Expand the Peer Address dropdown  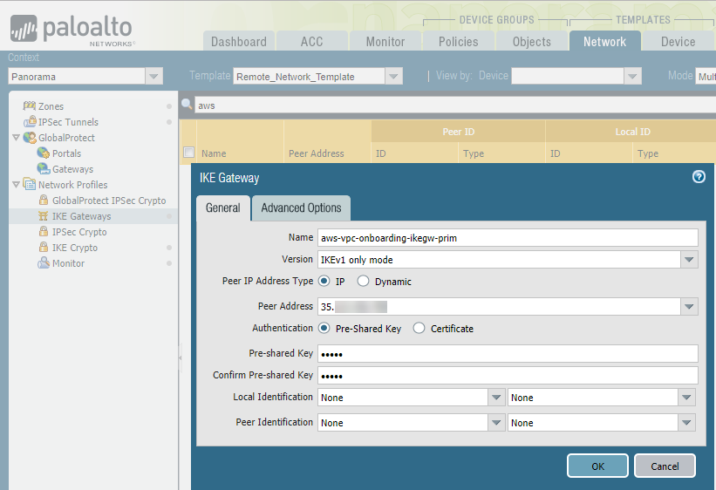click(x=690, y=307)
